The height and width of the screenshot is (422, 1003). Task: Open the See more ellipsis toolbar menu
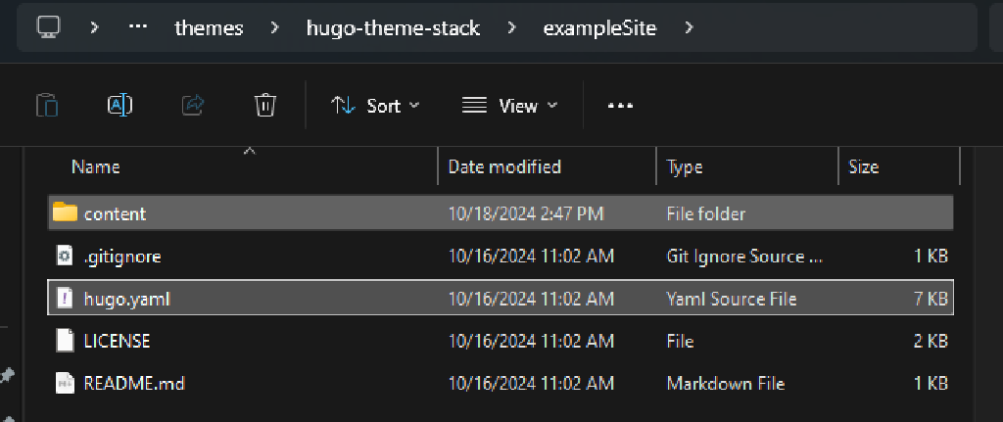click(620, 106)
